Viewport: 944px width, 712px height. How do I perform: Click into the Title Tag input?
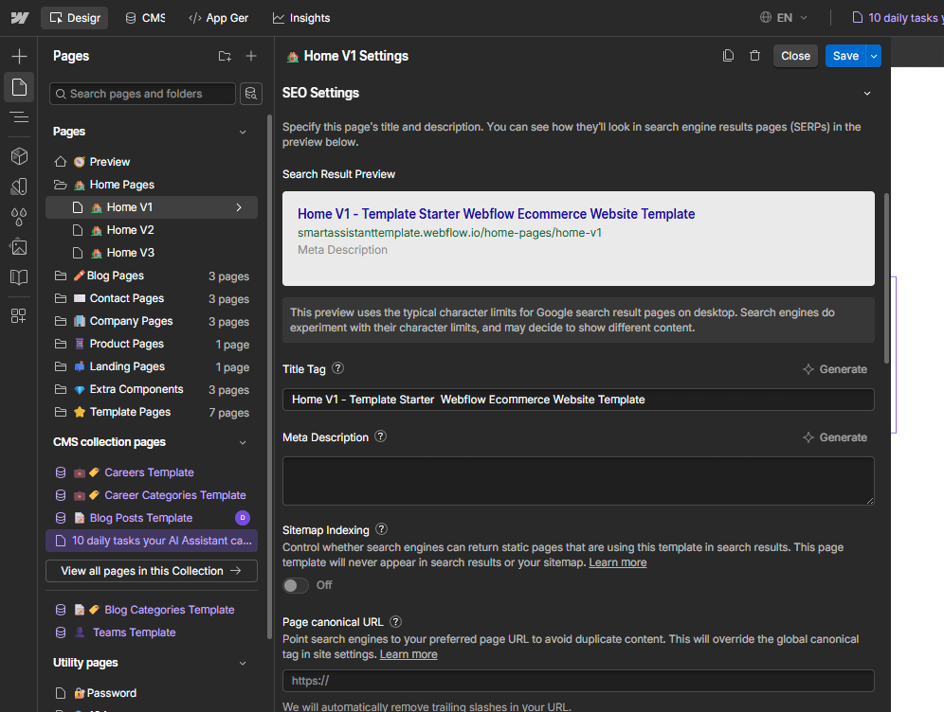tap(578, 400)
